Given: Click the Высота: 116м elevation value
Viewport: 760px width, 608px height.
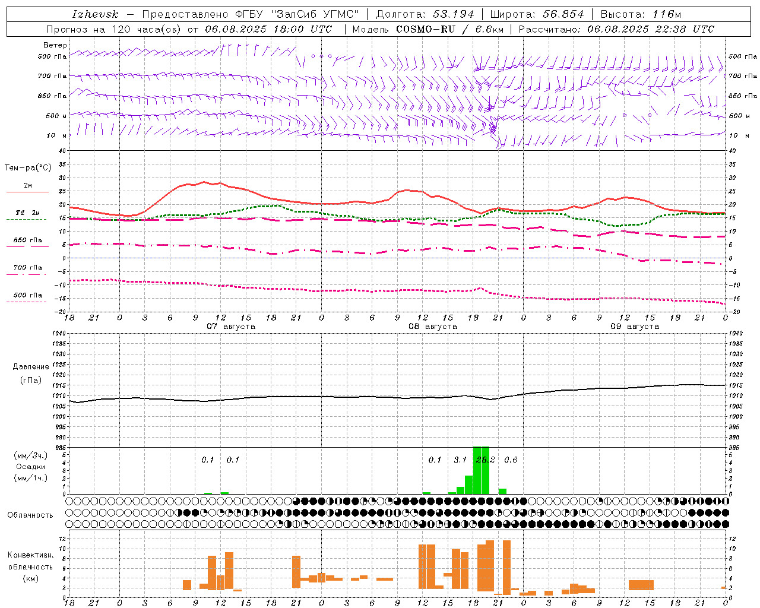Looking at the screenshot, I should [641, 14].
